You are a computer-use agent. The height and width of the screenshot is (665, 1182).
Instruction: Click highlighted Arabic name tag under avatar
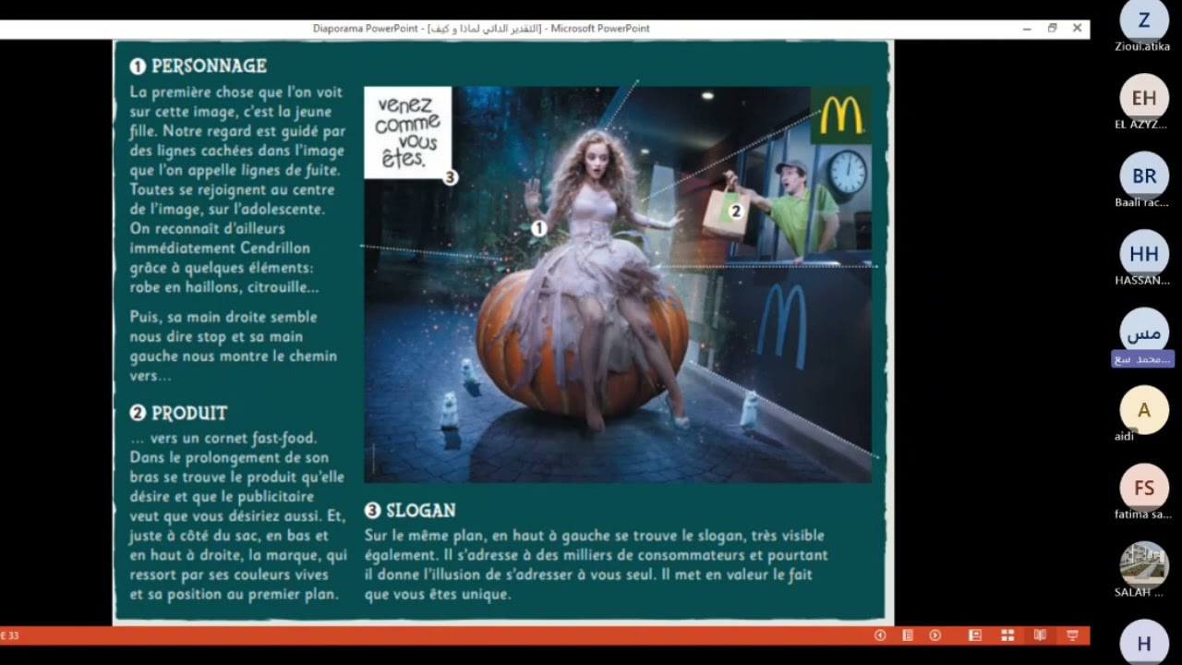point(1142,359)
